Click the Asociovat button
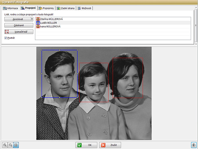The height and width of the screenshot is (149, 198). coord(17,20)
